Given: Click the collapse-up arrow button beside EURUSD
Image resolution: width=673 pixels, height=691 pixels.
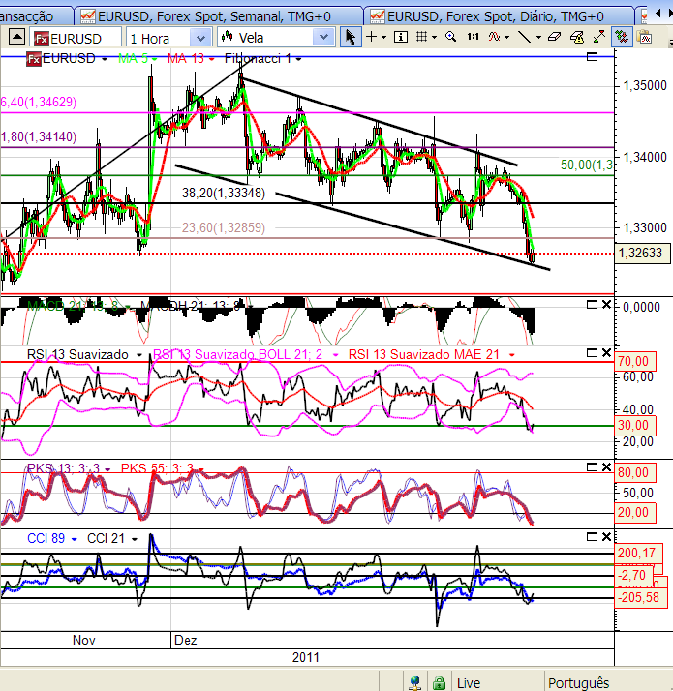Looking at the screenshot, I should tap(16, 38).
